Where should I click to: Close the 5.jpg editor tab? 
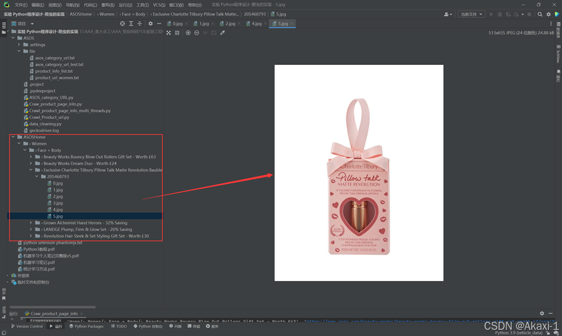292,24
